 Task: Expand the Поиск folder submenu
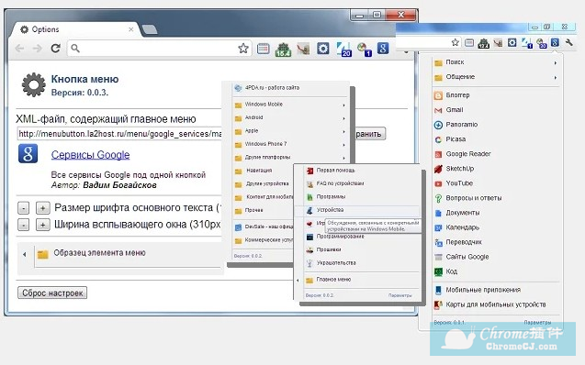tap(496, 62)
